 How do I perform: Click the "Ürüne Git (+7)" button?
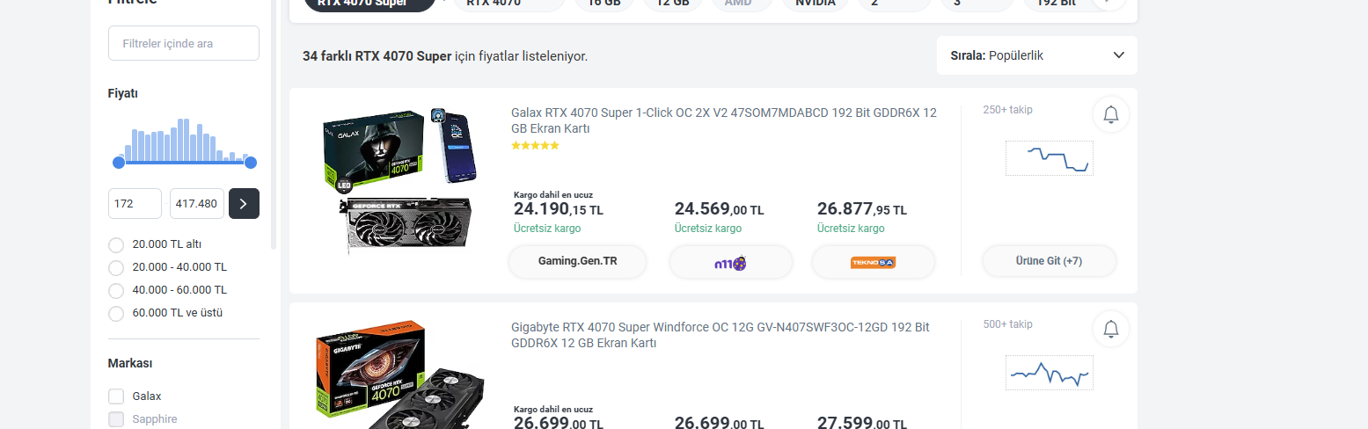(1049, 261)
